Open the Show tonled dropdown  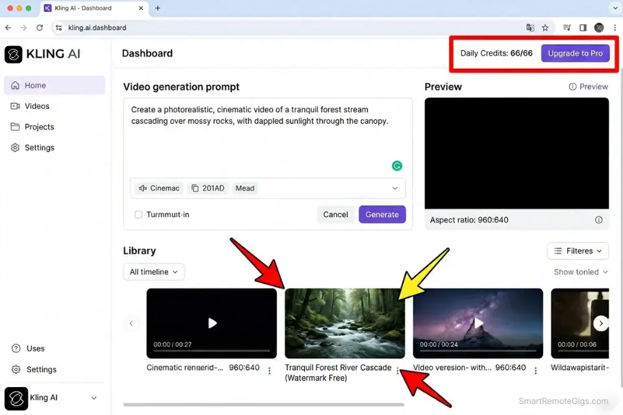tap(580, 272)
